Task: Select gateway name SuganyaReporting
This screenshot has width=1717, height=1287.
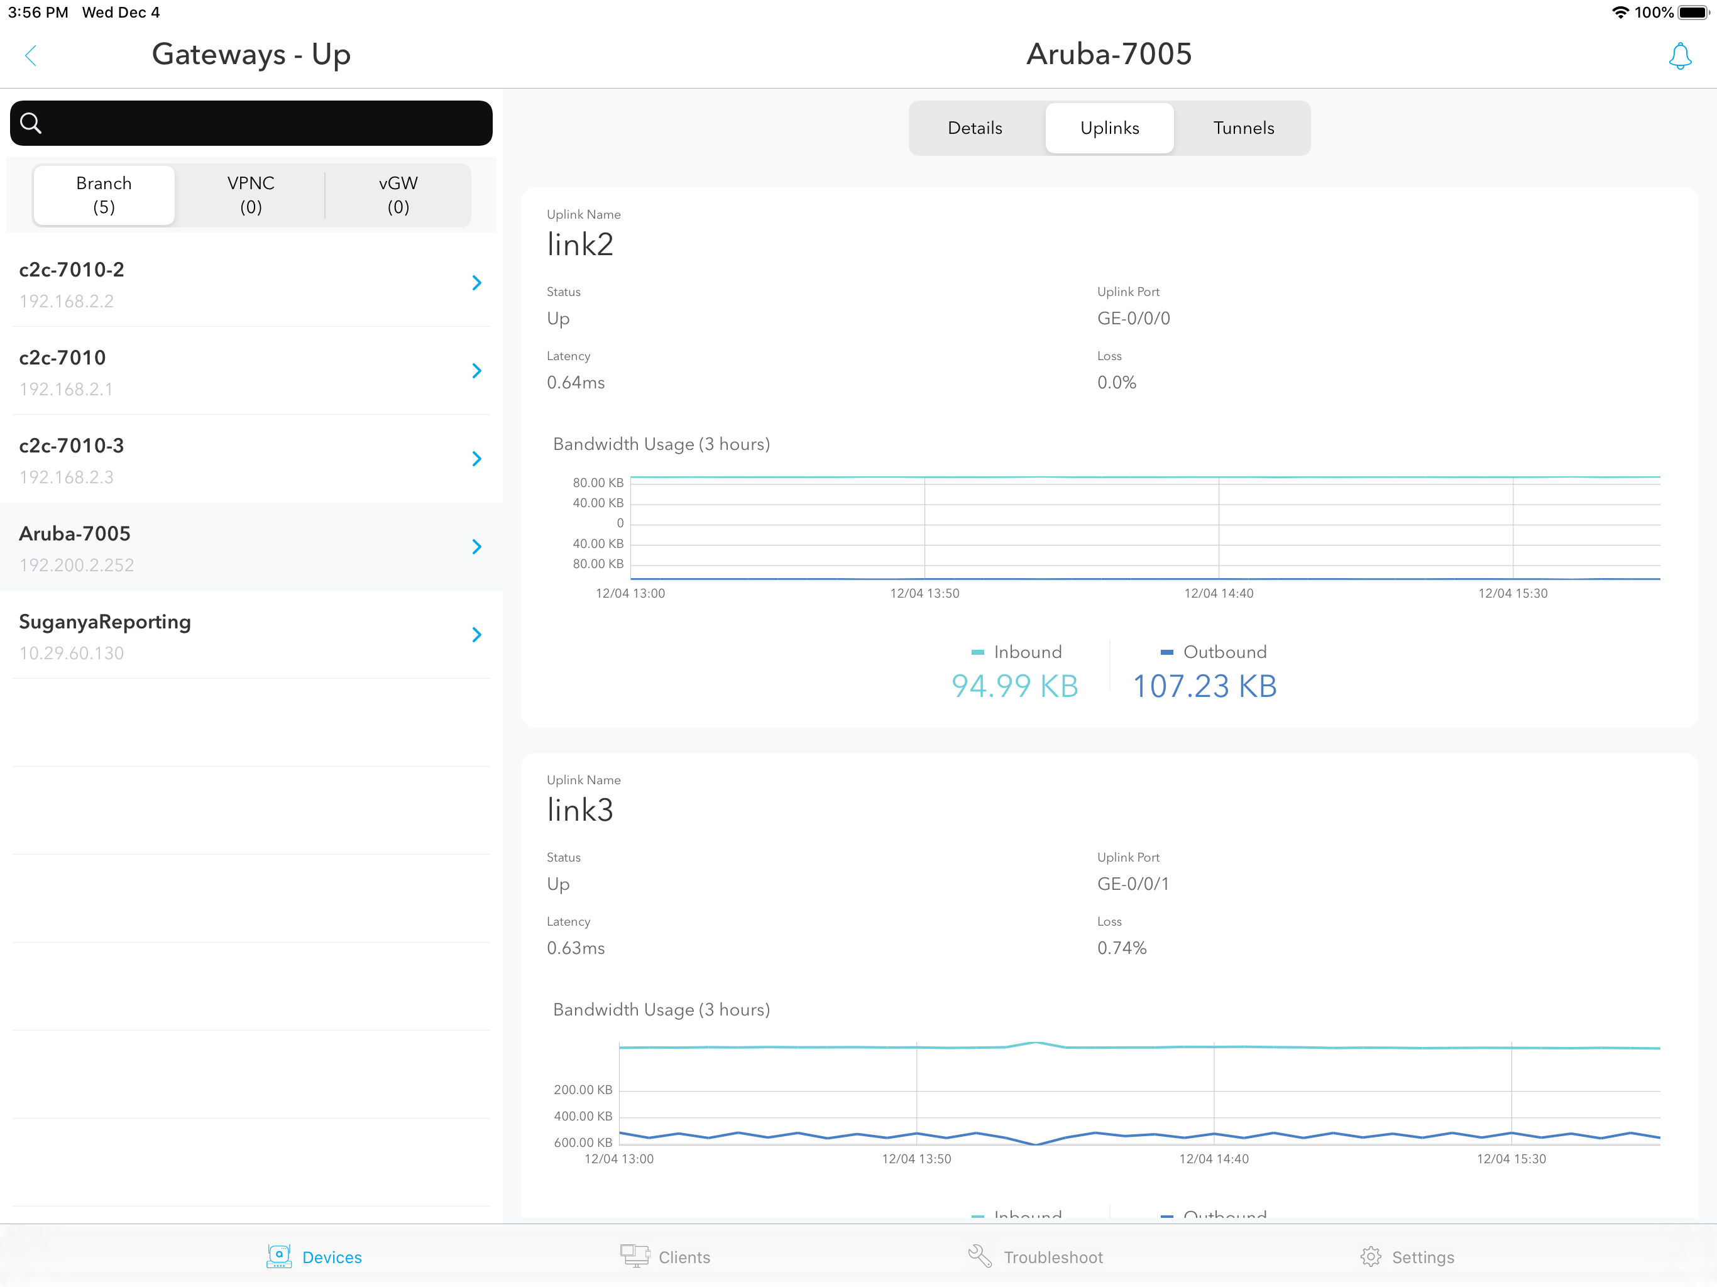Action: tap(105, 623)
